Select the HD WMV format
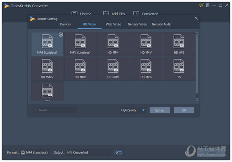Screen dimensions: 232x162 click(47, 69)
